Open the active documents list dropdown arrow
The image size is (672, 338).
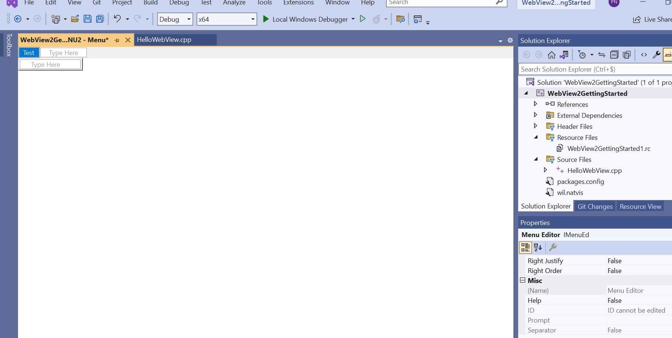(501, 41)
